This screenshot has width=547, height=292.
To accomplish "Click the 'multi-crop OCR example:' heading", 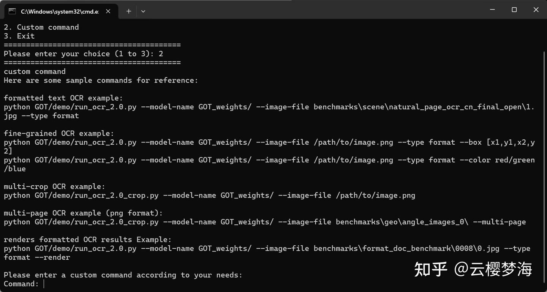I will [x=54, y=186].
